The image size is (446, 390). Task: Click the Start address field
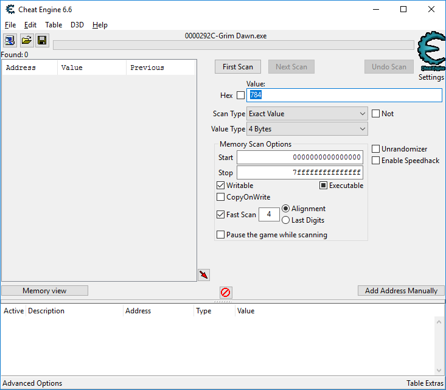coord(300,158)
